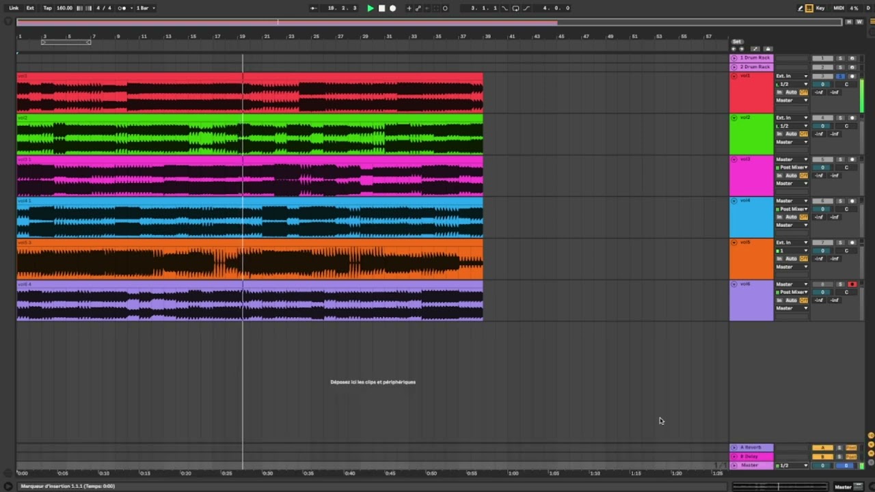The image size is (875, 492).
Task: Toggle A Reverb Post send button
Action: pos(851,448)
